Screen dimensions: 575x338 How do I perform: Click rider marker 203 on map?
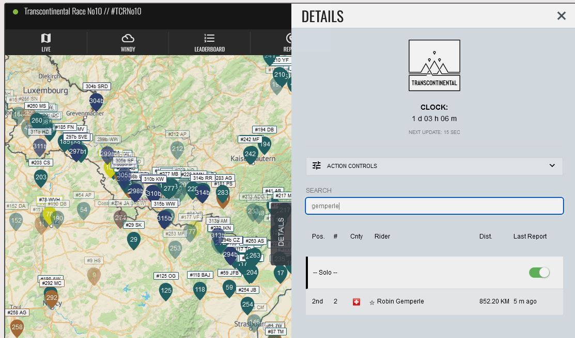(41, 178)
